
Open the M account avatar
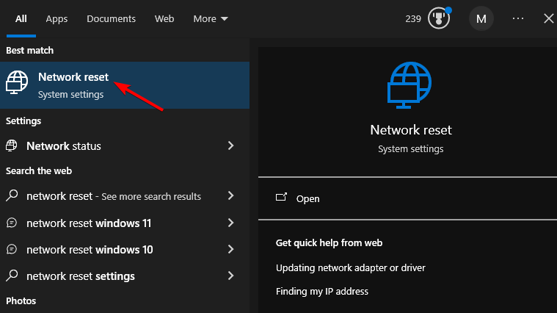click(481, 19)
